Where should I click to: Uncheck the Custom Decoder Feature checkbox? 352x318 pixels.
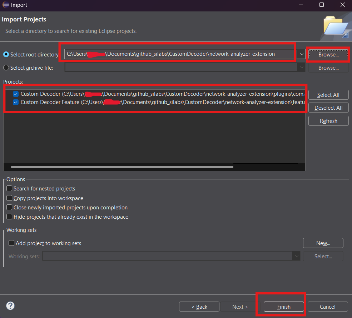pyautogui.click(x=16, y=102)
